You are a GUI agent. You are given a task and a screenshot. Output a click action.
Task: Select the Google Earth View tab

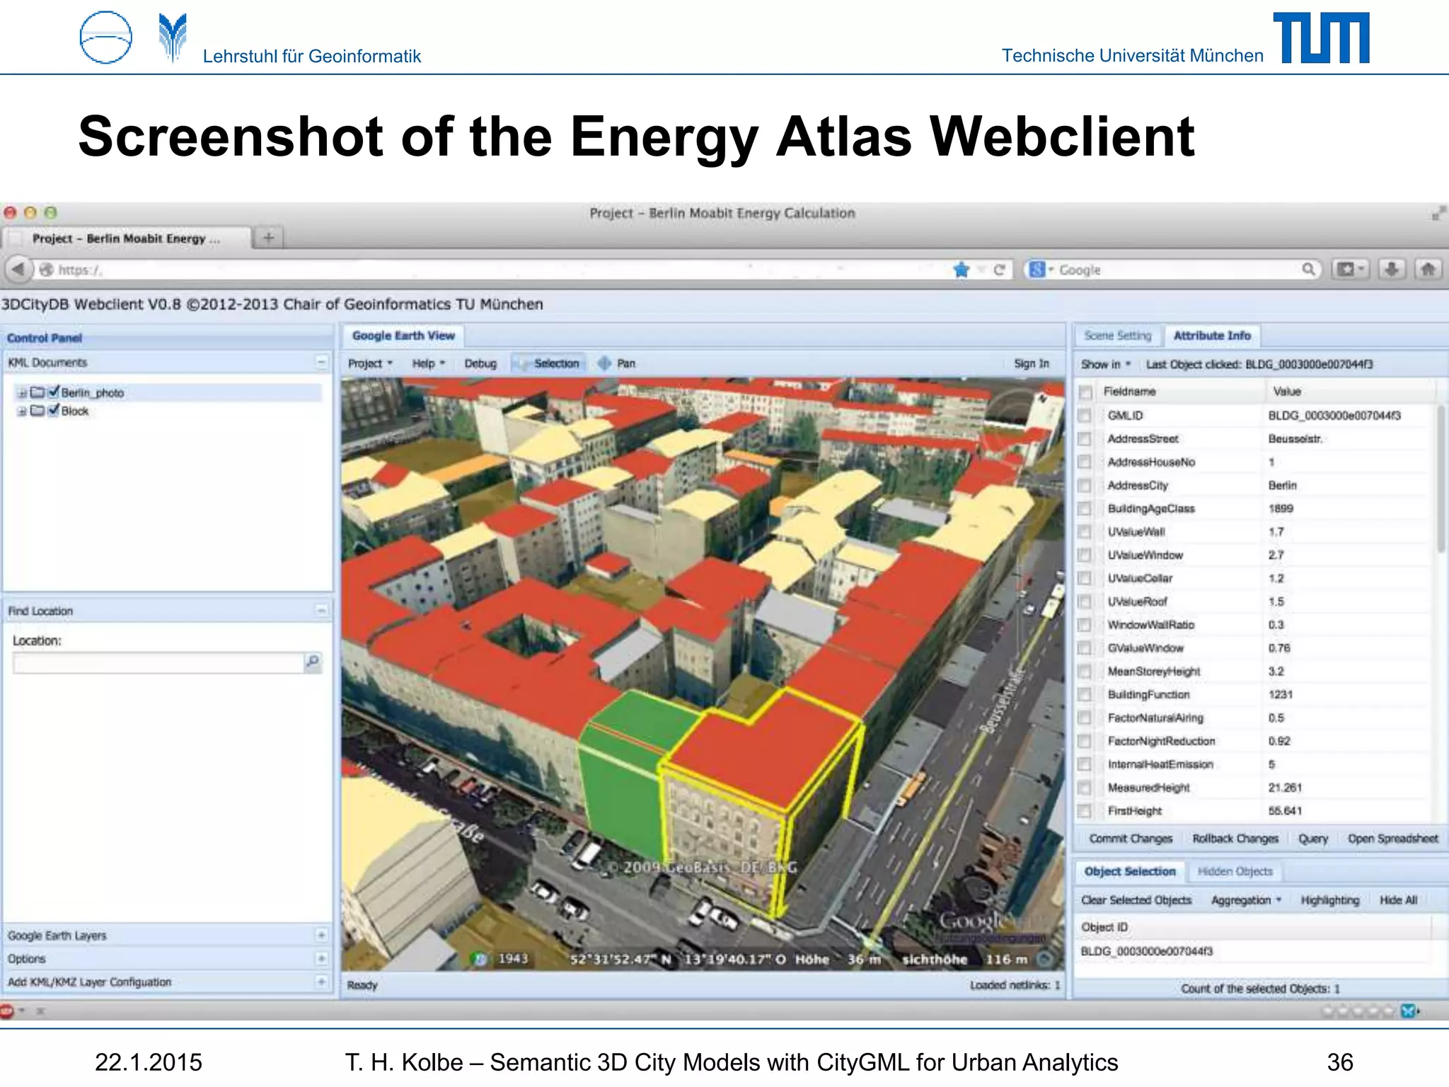coord(403,335)
